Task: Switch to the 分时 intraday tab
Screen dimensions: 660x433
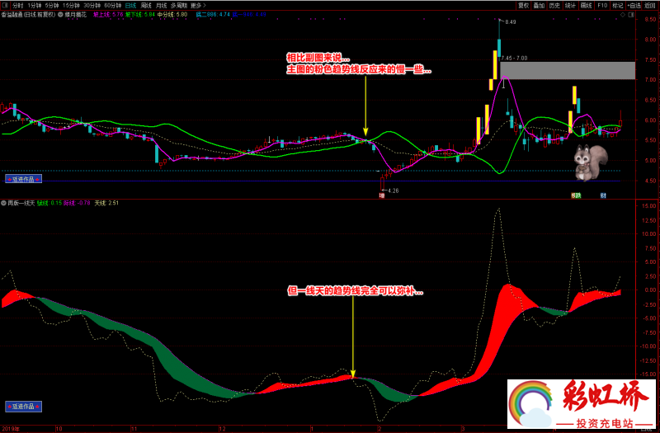Action: coord(17,6)
